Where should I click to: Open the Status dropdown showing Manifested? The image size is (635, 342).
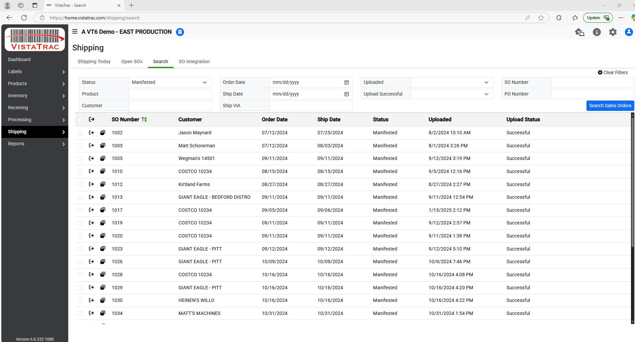170,82
